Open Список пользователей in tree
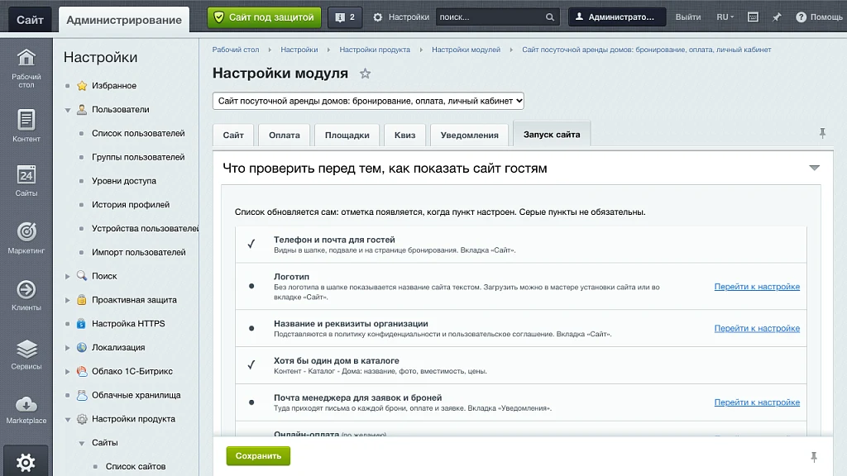Image resolution: width=847 pixels, height=476 pixels. pos(138,133)
